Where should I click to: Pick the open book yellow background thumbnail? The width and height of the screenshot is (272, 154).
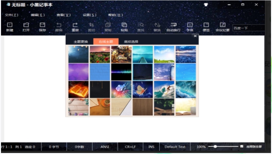(186, 107)
